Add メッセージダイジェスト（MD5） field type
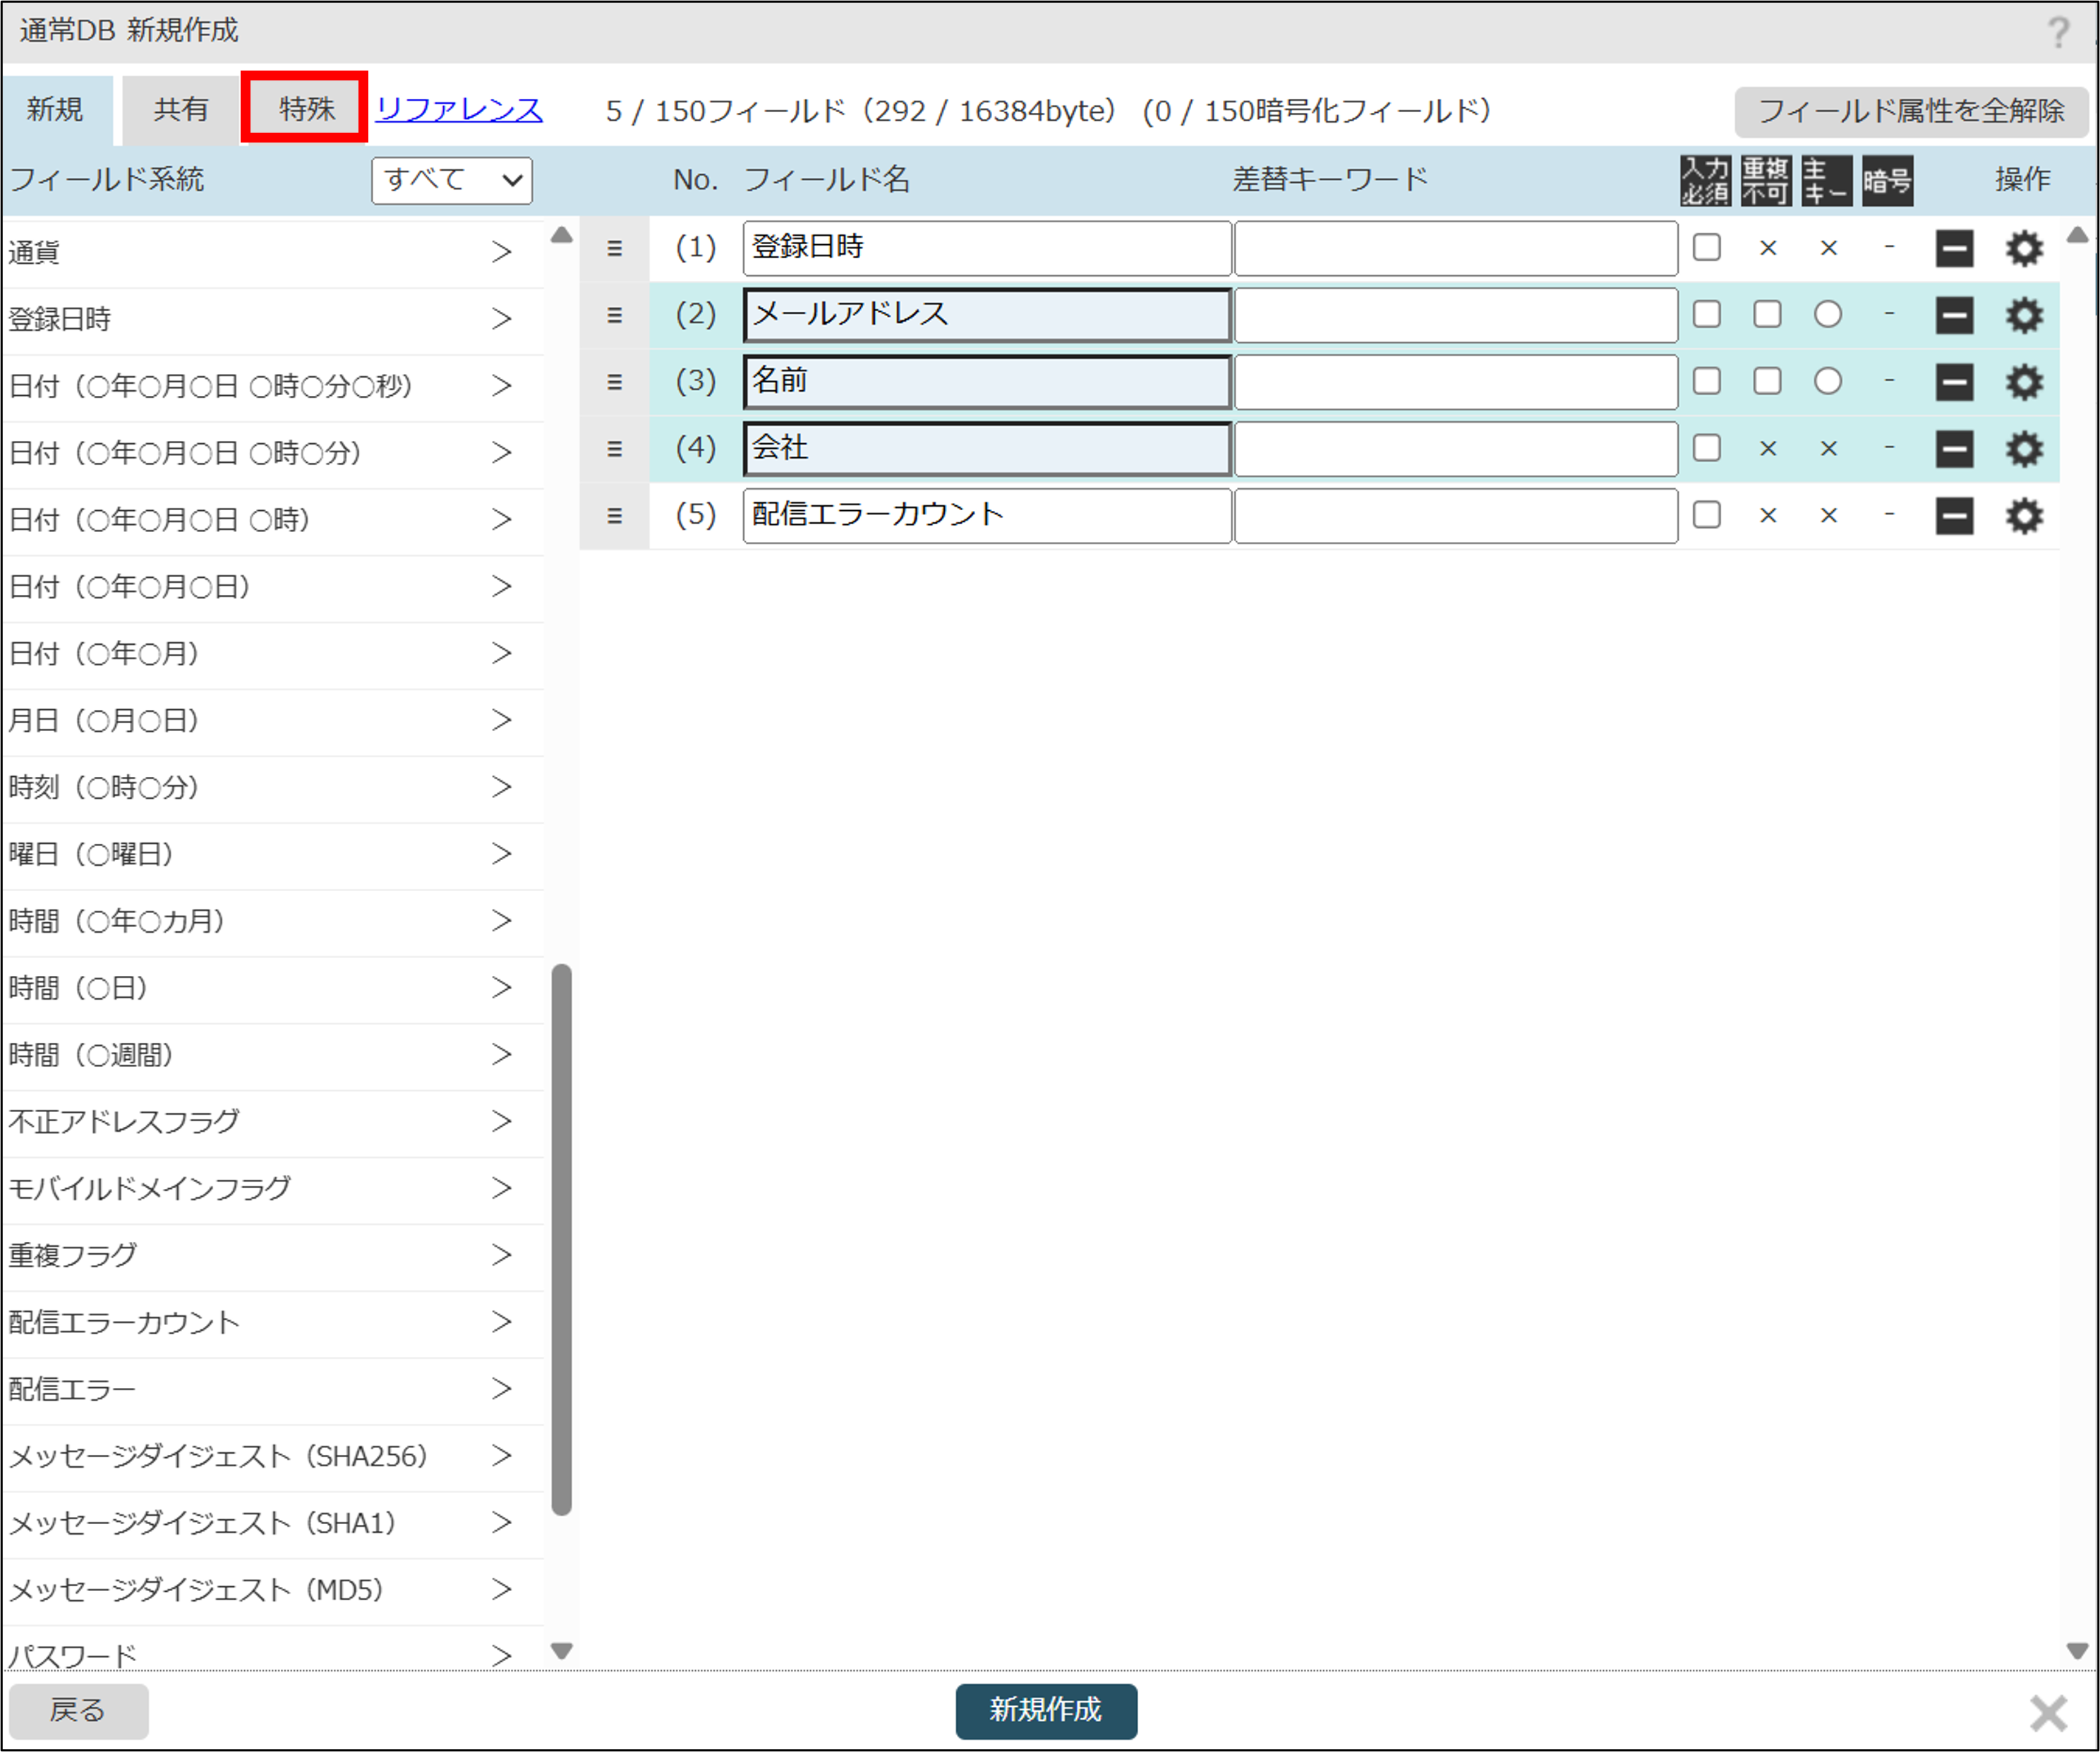2100x1752 pixels. (501, 1589)
